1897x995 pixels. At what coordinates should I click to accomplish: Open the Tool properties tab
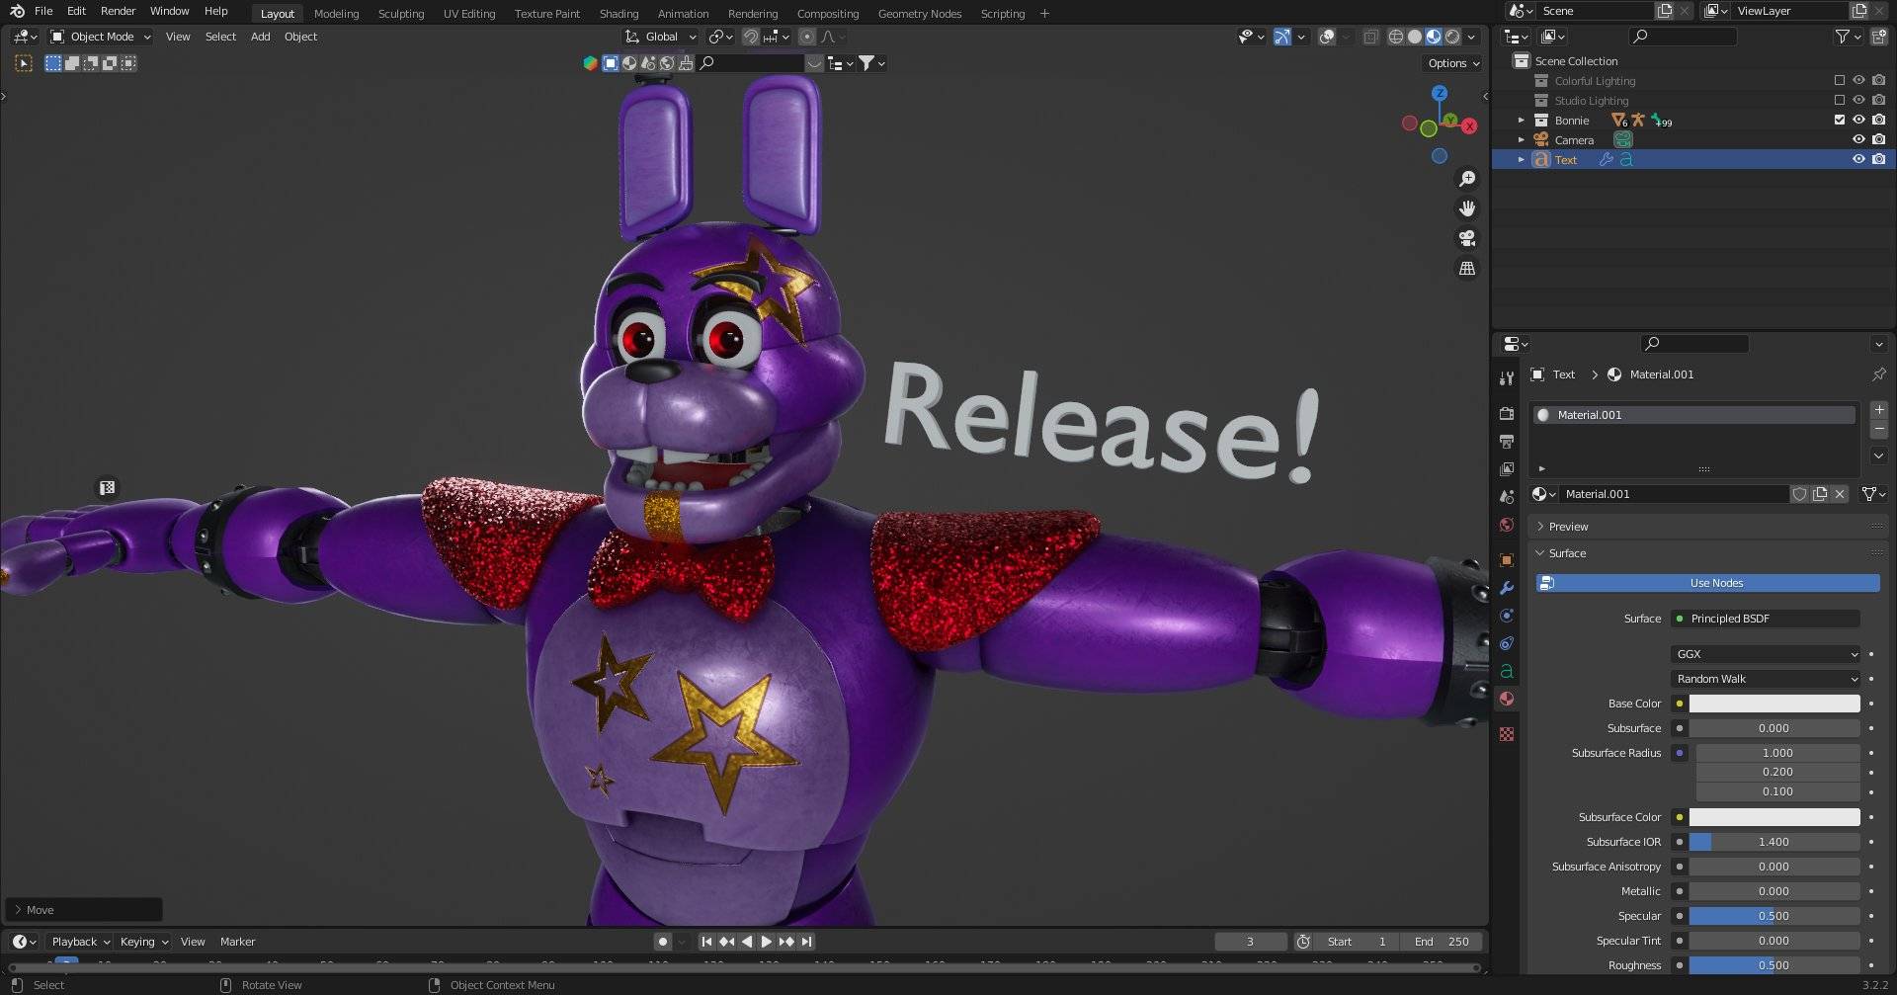[x=1506, y=378]
